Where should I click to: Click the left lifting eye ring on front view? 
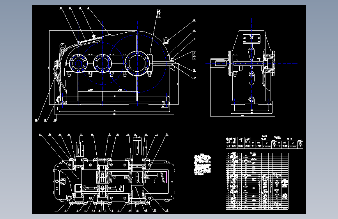62,46
